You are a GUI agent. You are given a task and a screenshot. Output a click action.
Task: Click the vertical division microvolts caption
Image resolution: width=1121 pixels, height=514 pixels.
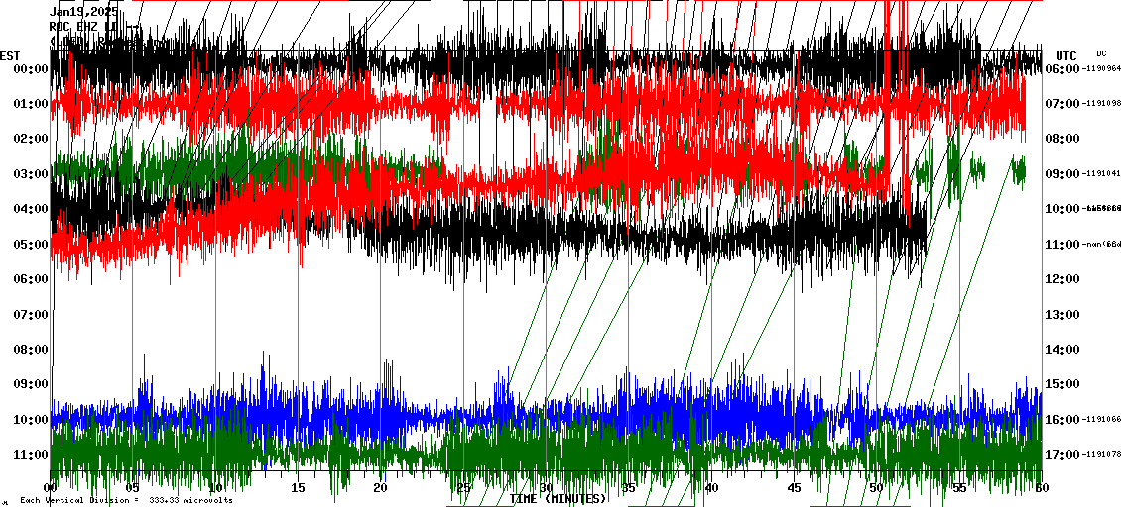(126, 500)
